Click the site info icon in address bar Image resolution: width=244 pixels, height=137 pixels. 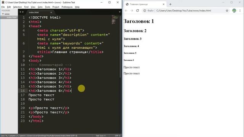144,11
